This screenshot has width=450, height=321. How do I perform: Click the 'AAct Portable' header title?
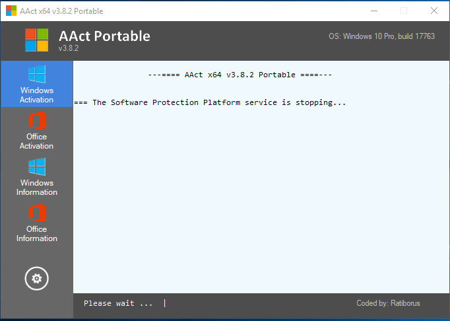point(104,36)
